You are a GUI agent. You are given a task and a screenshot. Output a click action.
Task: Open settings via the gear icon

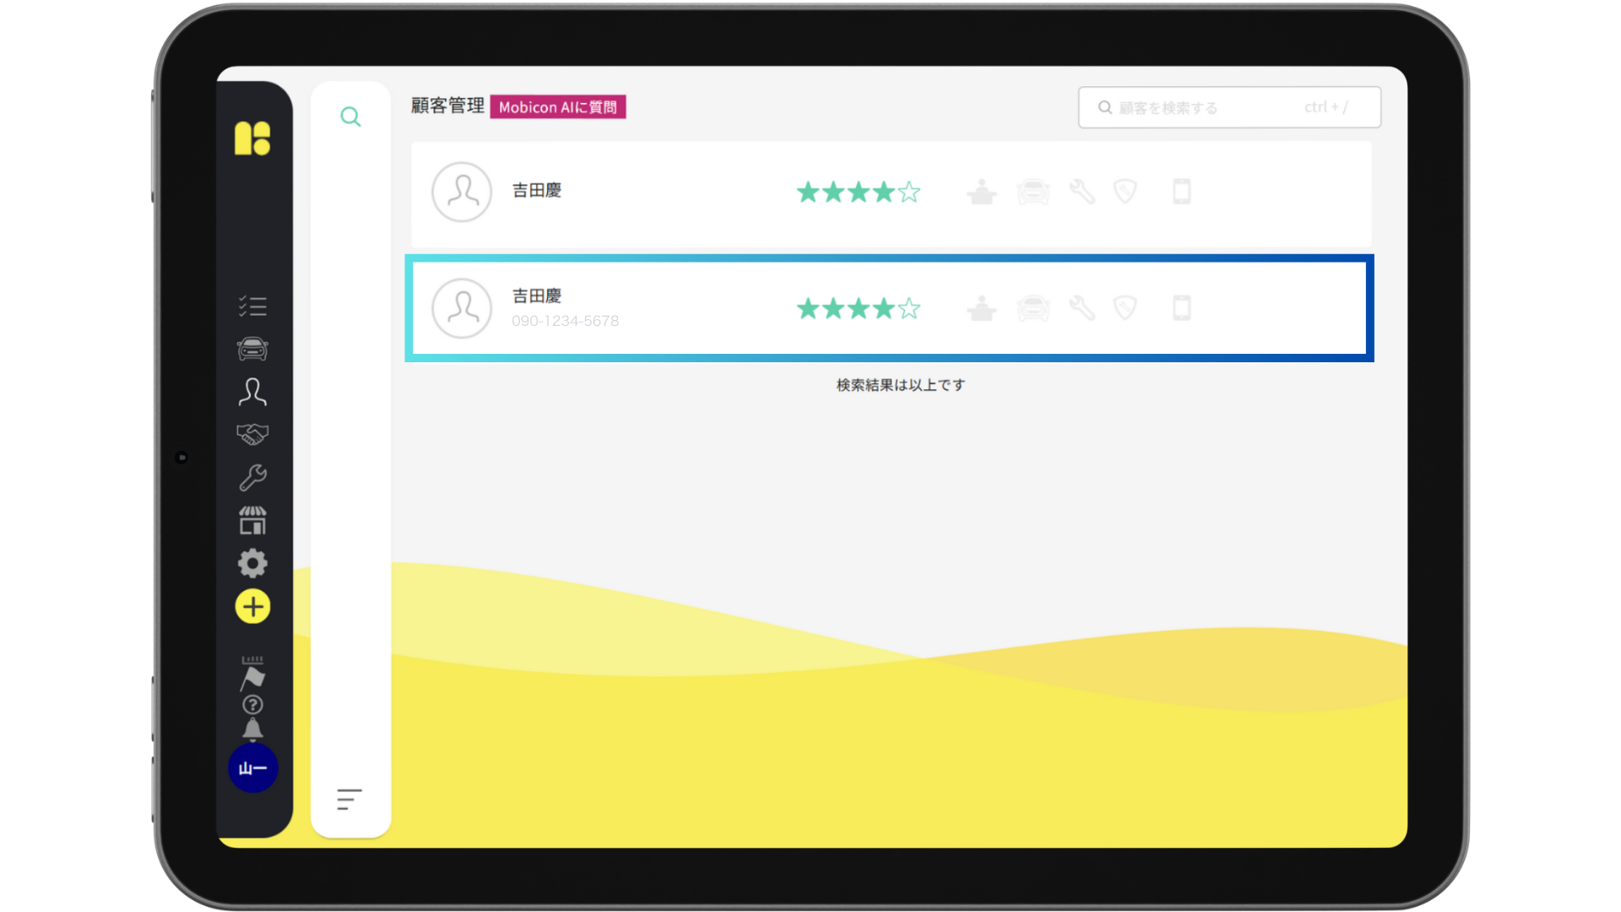[x=252, y=563]
